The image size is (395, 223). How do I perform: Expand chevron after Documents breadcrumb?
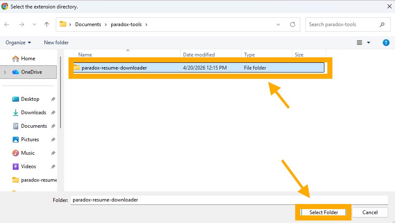(106, 24)
